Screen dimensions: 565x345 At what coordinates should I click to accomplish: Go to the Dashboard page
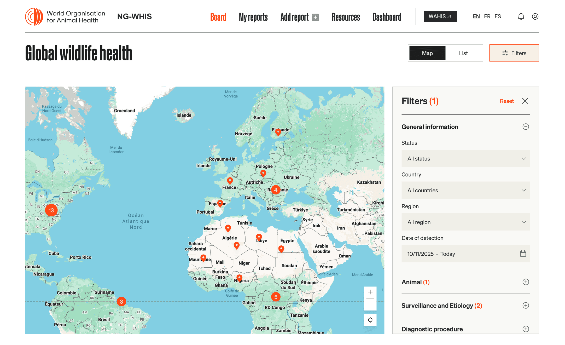pyautogui.click(x=387, y=17)
